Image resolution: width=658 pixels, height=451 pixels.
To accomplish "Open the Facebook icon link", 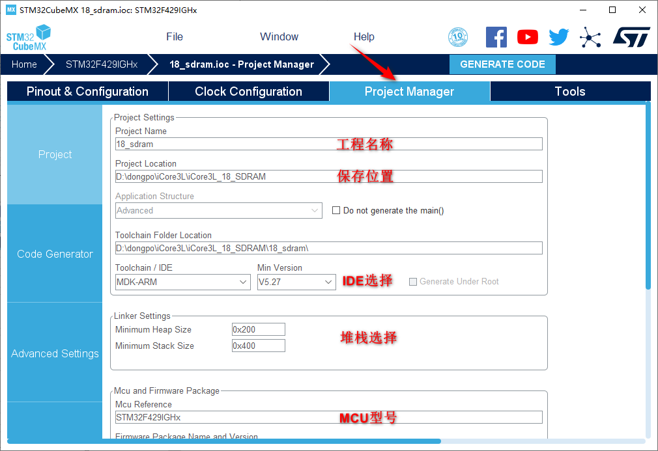I will pyautogui.click(x=496, y=37).
